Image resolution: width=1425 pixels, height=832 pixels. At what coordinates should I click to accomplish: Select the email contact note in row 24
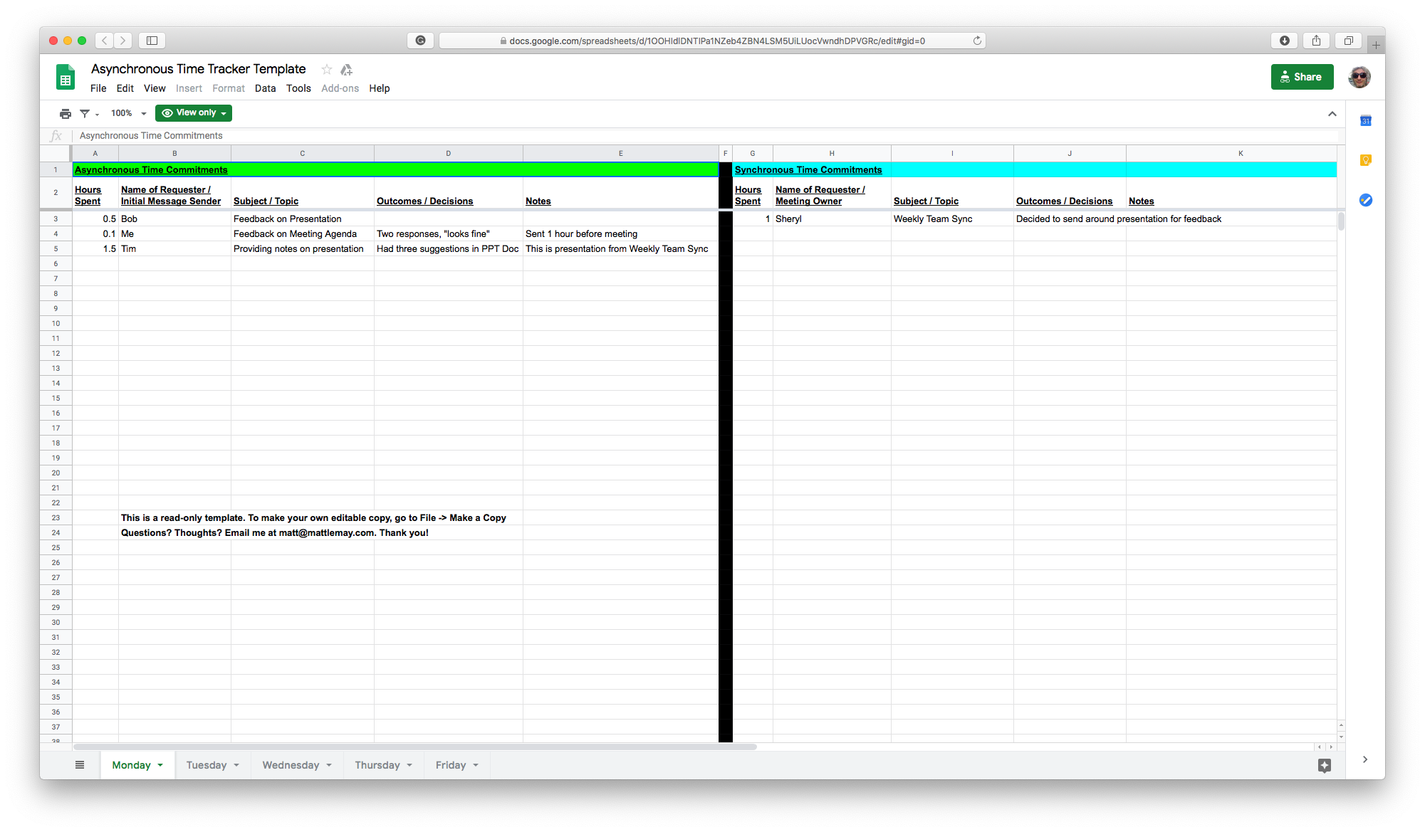[275, 533]
